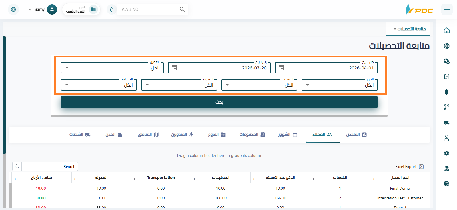The height and width of the screenshot is (210, 457).
Task: Click the Integration Test Customer cell
Action: [400, 198]
